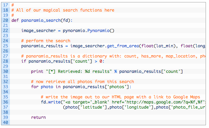The image size is (209, 128).
Task: Click photo['latitude'] on line 37
Action: tap(86, 107)
